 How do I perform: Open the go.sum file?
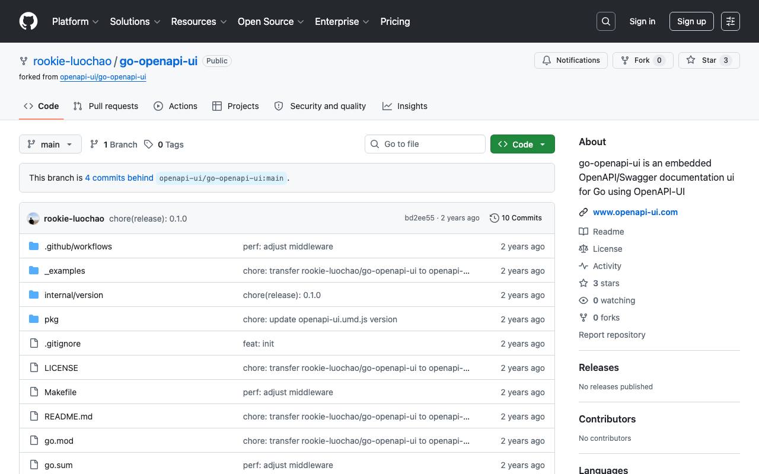pyautogui.click(x=59, y=465)
